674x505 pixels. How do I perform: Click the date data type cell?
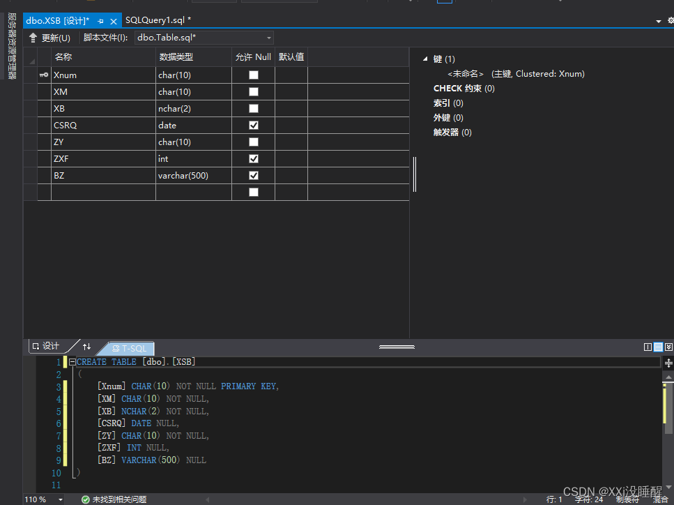click(x=194, y=125)
